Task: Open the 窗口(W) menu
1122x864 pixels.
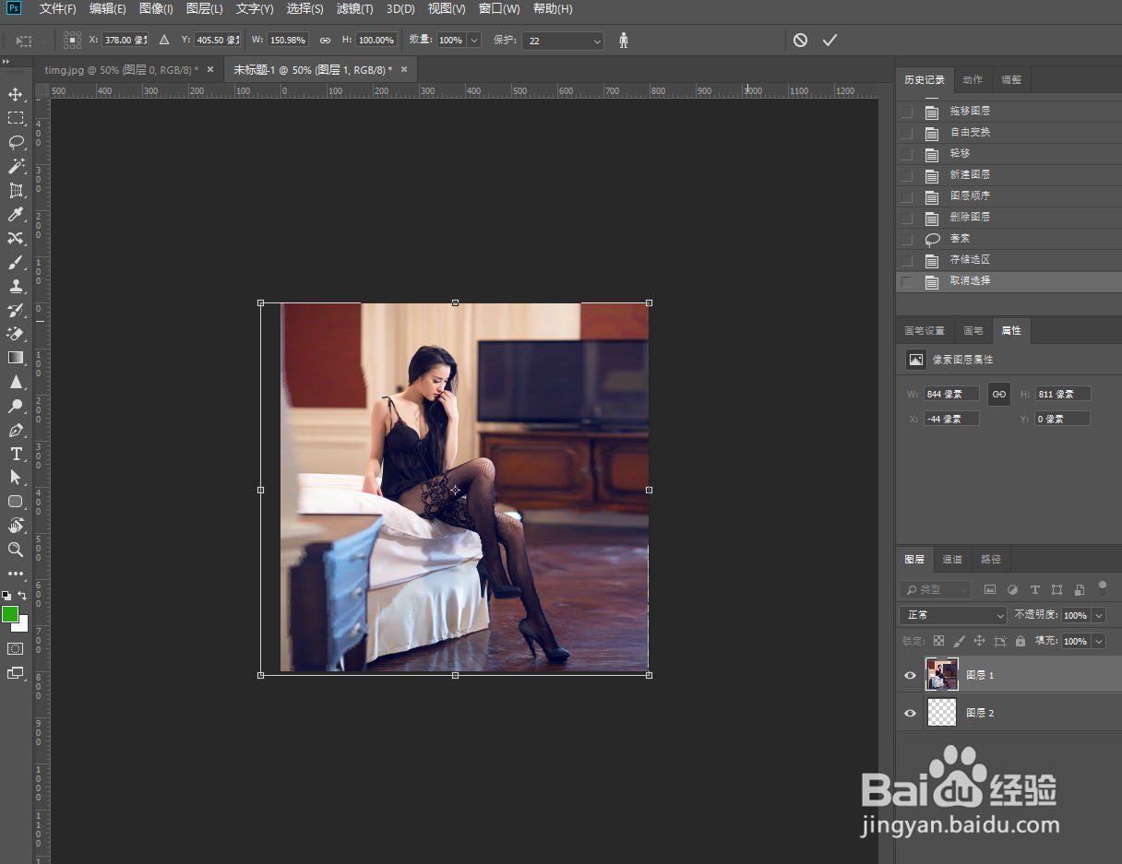Action: 499,9
